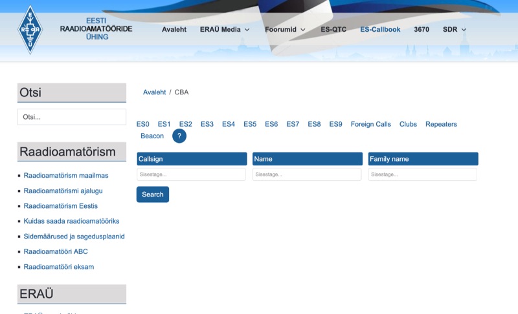Filter by ES5 callsign region

click(x=250, y=124)
